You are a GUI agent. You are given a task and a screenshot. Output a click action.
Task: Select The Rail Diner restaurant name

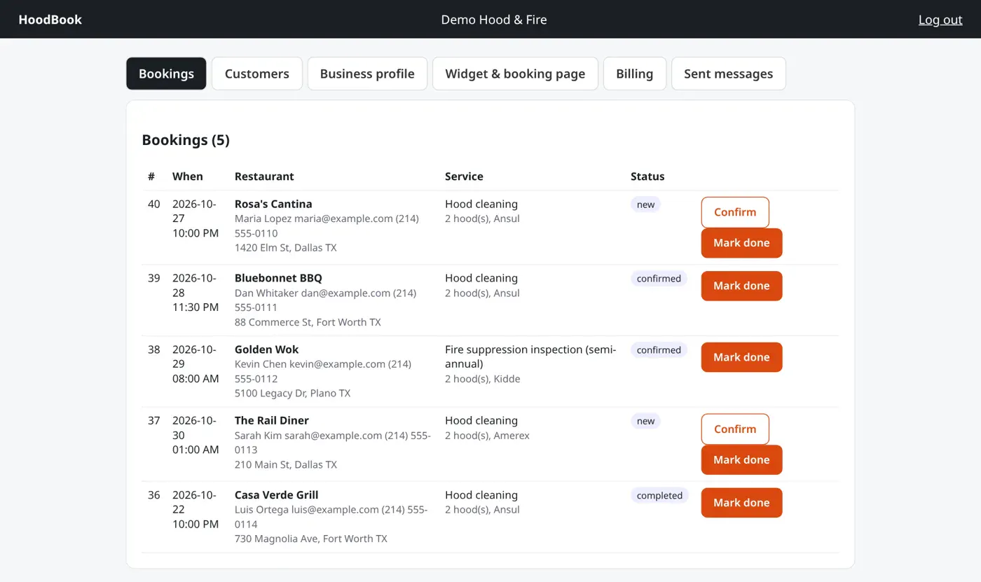[272, 420]
